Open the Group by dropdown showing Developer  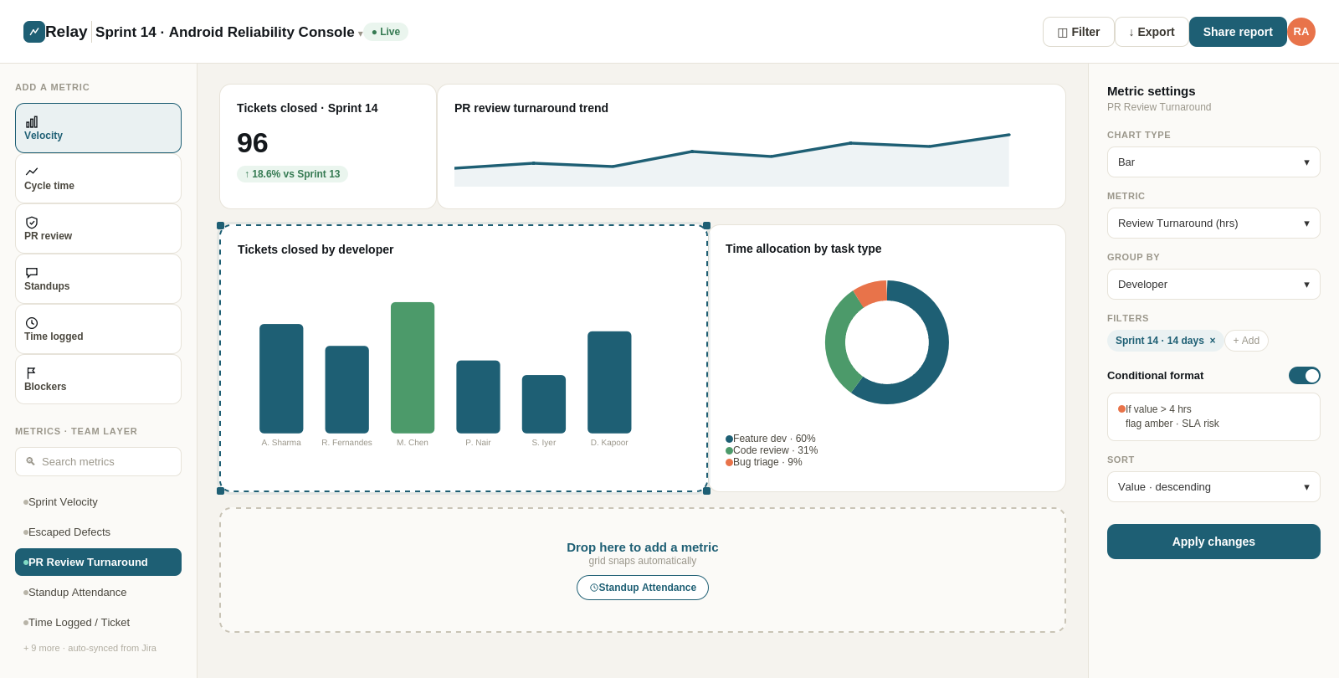point(1213,284)
